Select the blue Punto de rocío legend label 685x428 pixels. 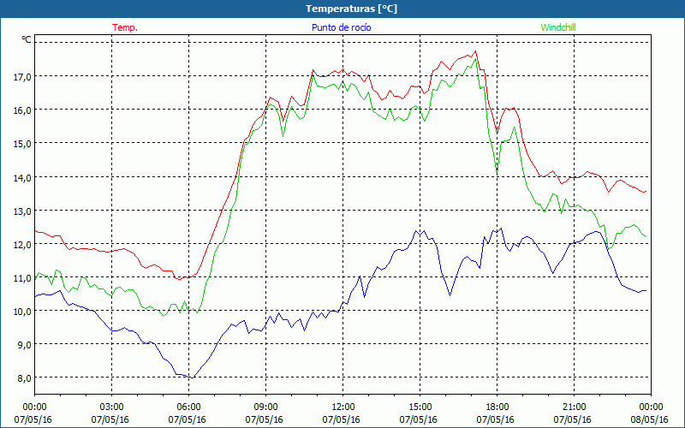(341, 27)
